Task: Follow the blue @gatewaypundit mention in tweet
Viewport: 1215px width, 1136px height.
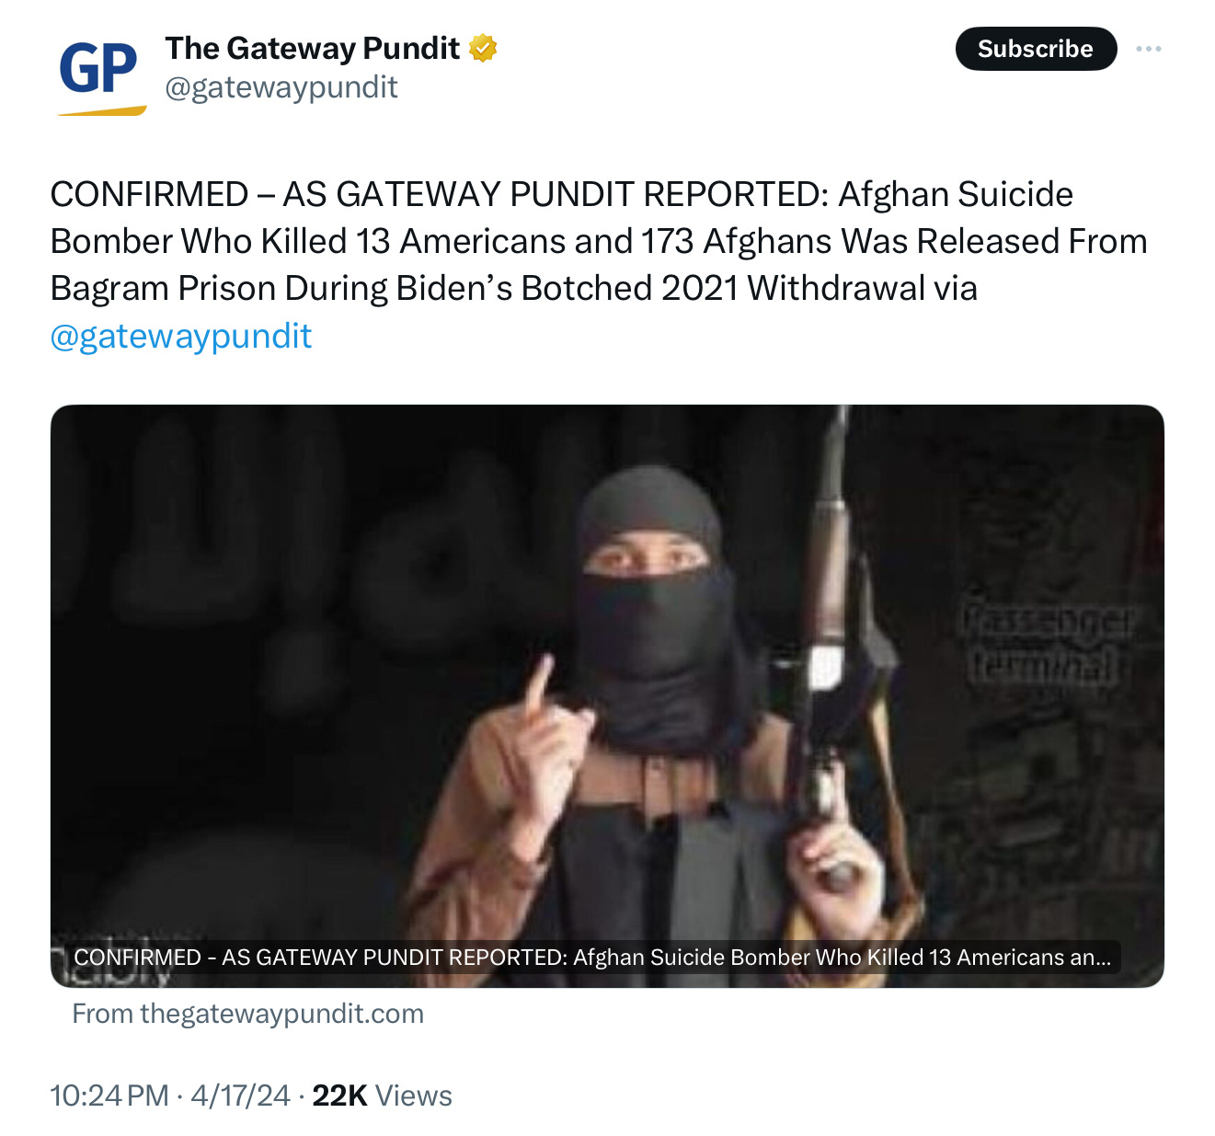Action: pos(181,337)
